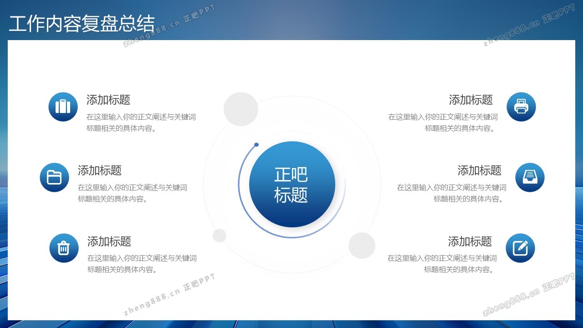Select 添加标题 heading beside the trash icon

point(109,241)
